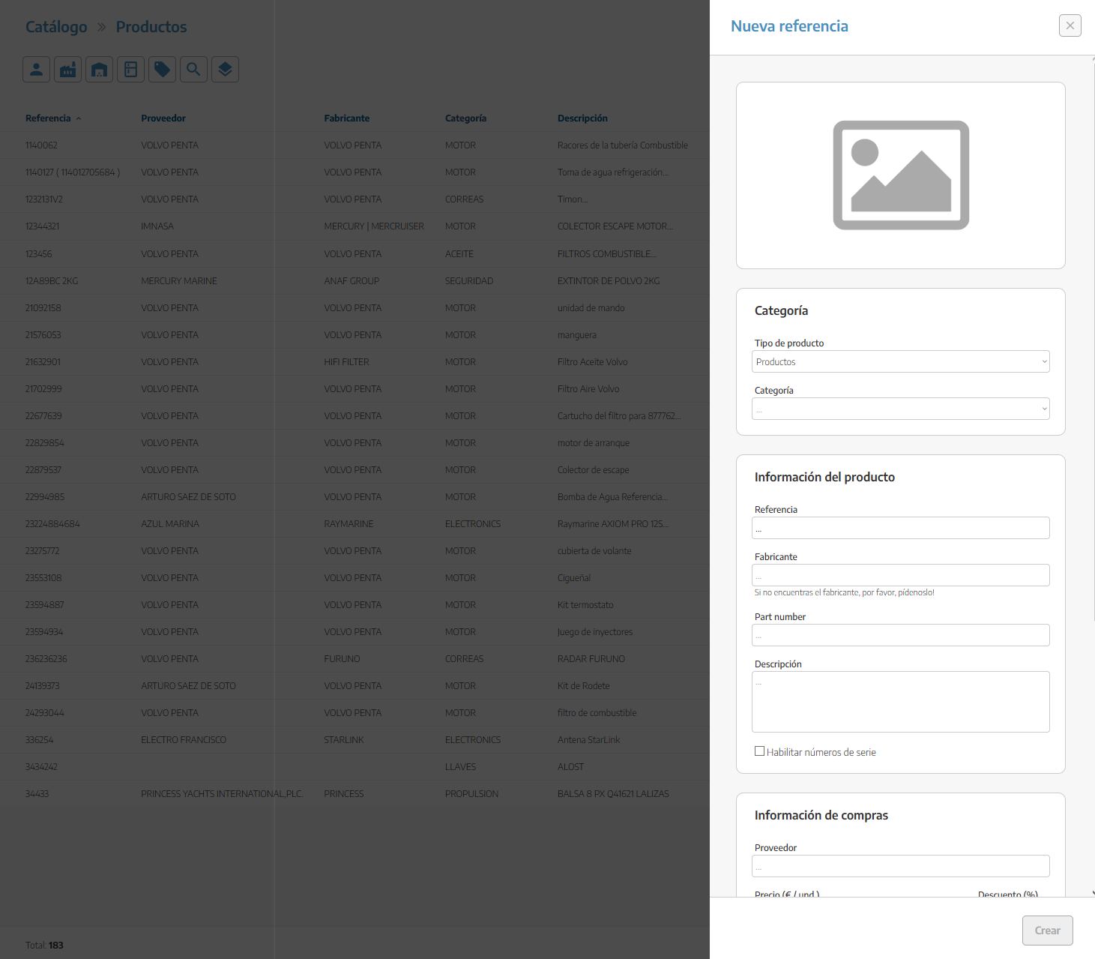Viewport: 1095px width, 959px height.
Task: Select reference 3434242 in the table
Action: (x=41, y=767)
